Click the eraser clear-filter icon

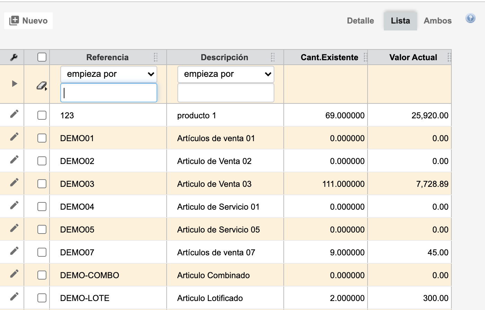tap(42, 86)
